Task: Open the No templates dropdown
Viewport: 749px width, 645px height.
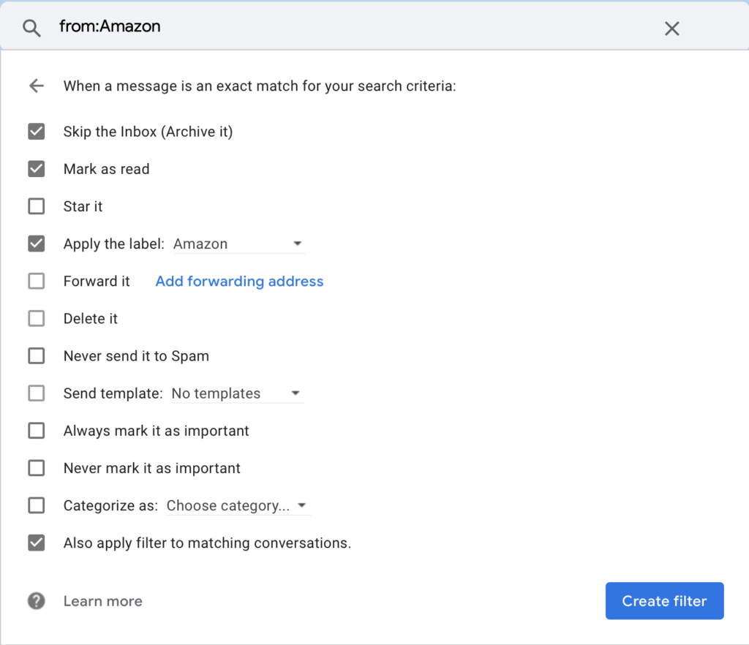Action: (238, 393)
